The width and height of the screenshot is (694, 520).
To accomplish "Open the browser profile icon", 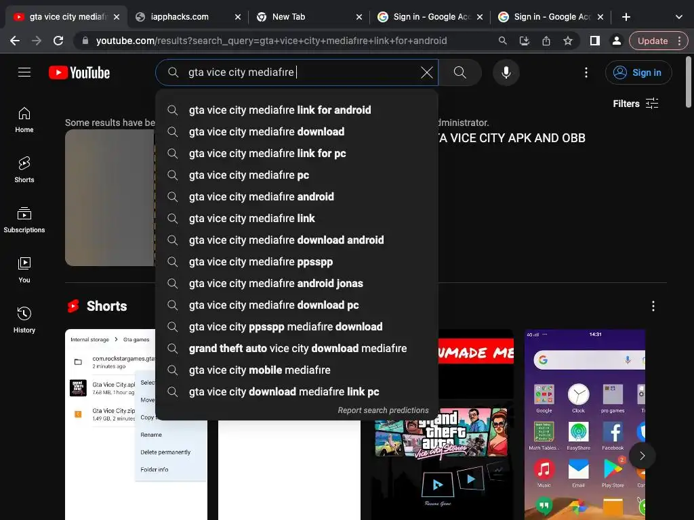I will tap(616, 41).
